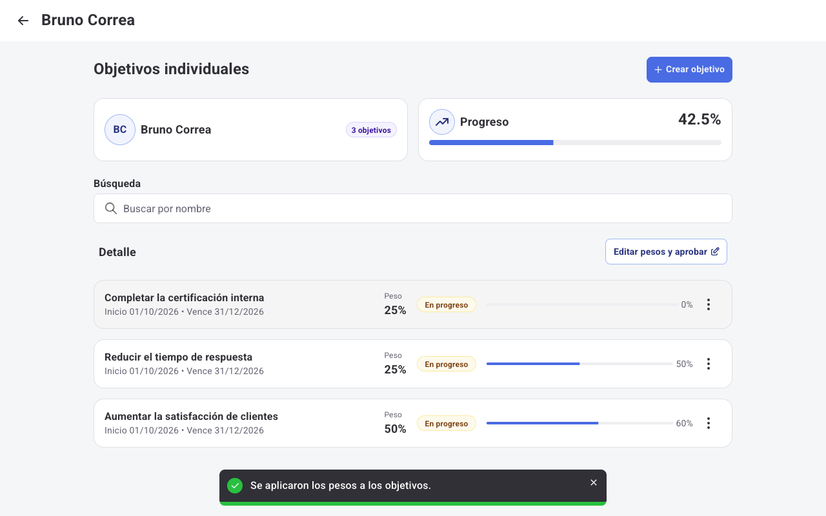This screenshot has width=826, height=516.
Task: Click En progreso badge for Reducir el tiempo de respuesta
Action: coord(447,364)
